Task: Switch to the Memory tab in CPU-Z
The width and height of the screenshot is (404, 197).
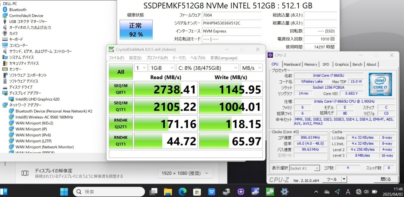Action: click(310, 64)
